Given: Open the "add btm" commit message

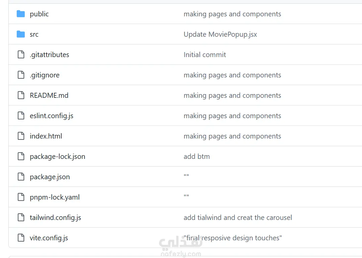Looking at the screenshot, I should pyautogui.click(x=197, y=157).
